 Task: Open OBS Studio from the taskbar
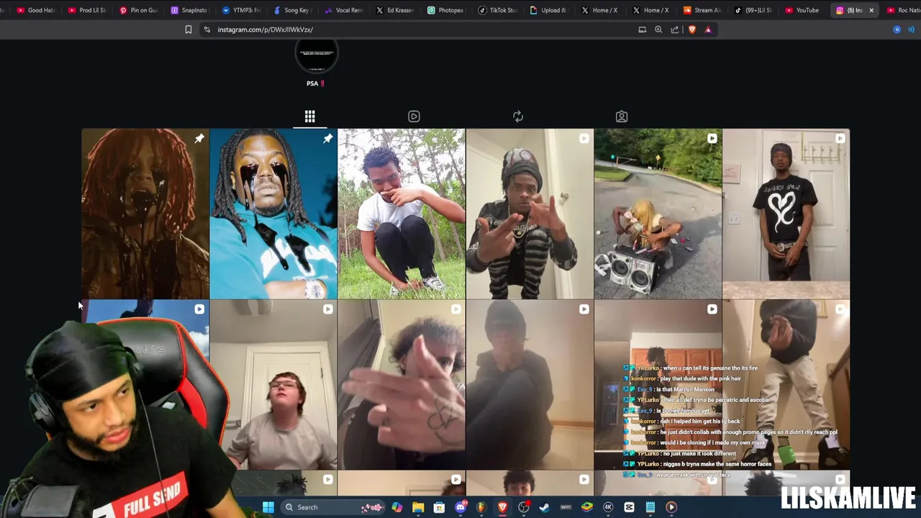click(x=524, y=507)
